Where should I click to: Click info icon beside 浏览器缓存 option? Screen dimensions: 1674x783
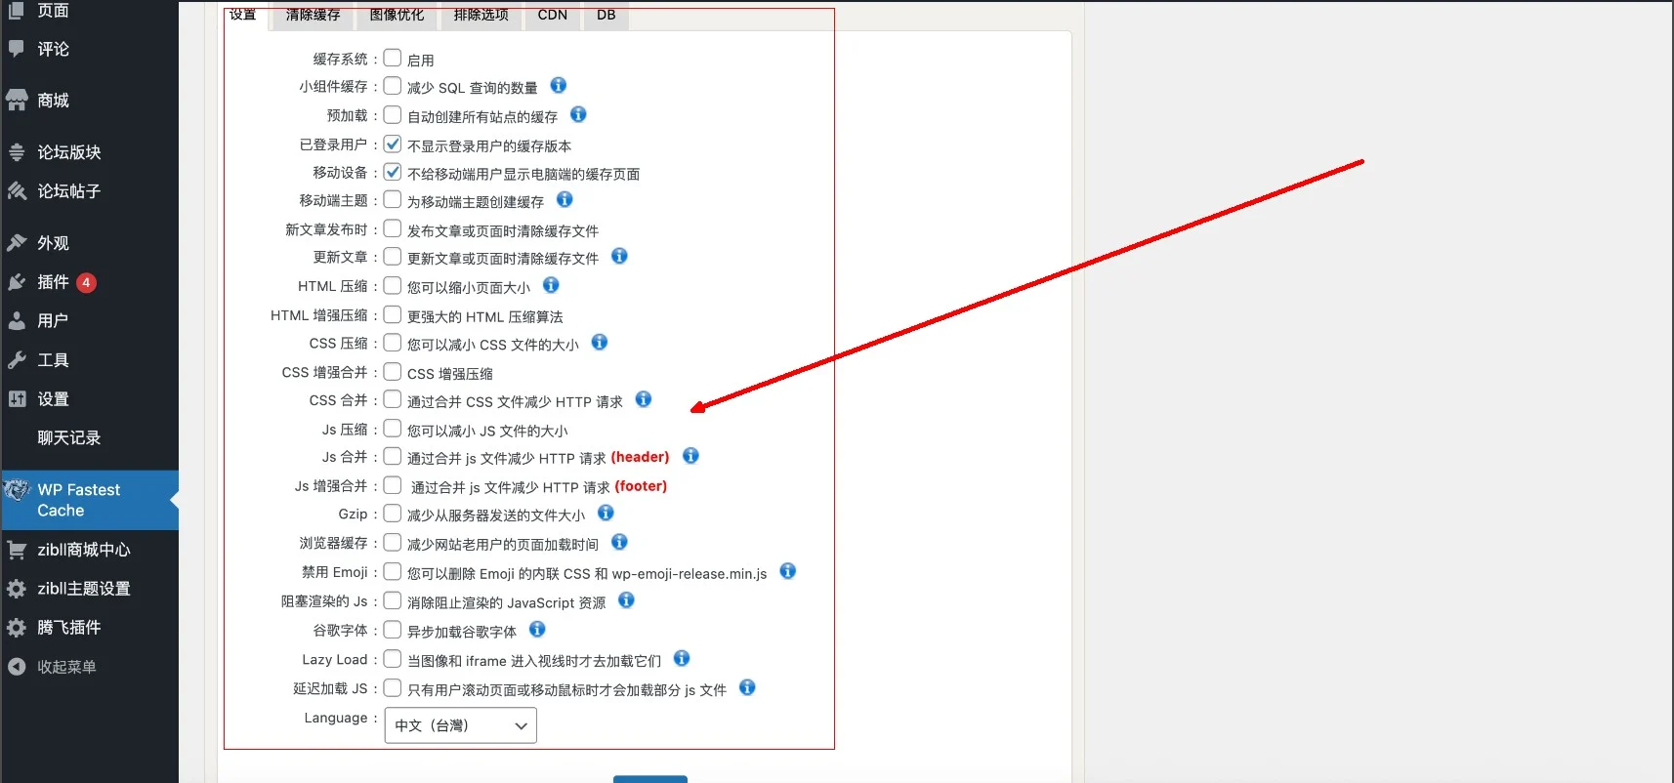pyautogui.click(x=619, y=542)
